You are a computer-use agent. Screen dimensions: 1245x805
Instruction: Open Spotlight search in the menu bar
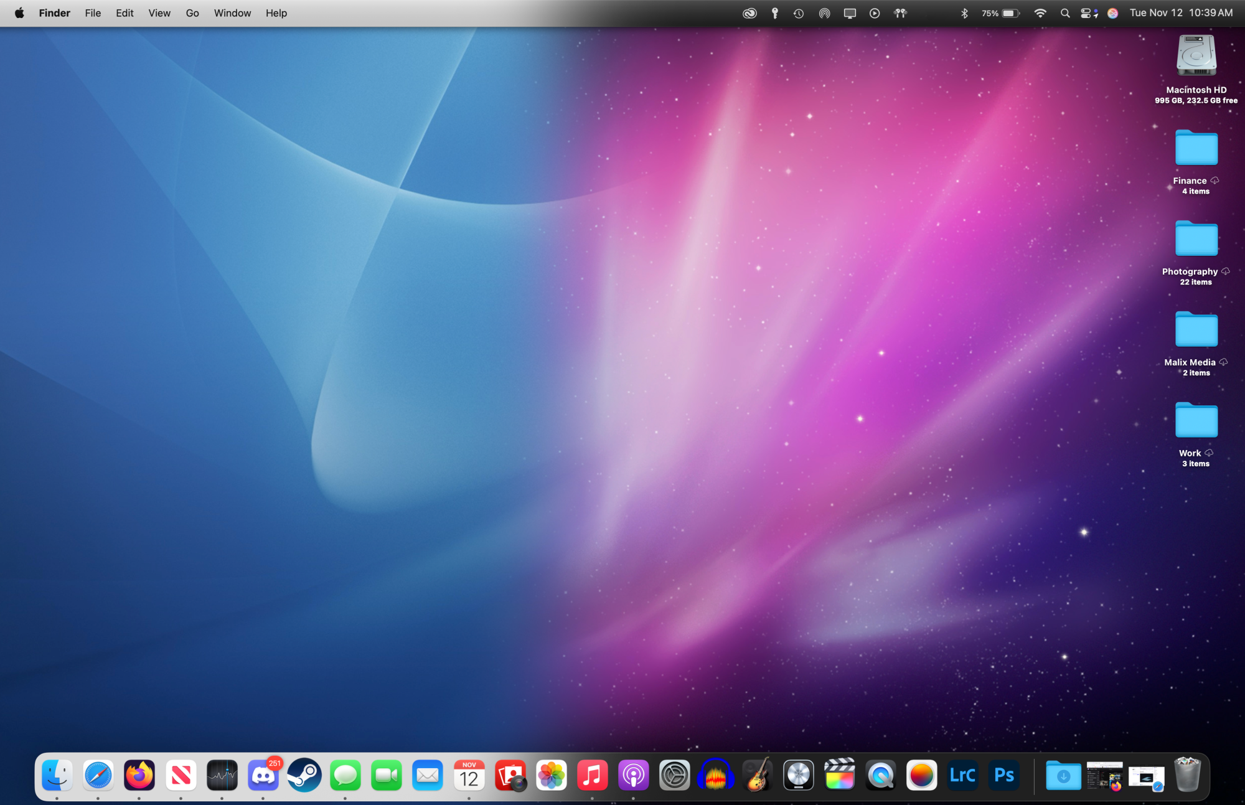click(1065, 12)
